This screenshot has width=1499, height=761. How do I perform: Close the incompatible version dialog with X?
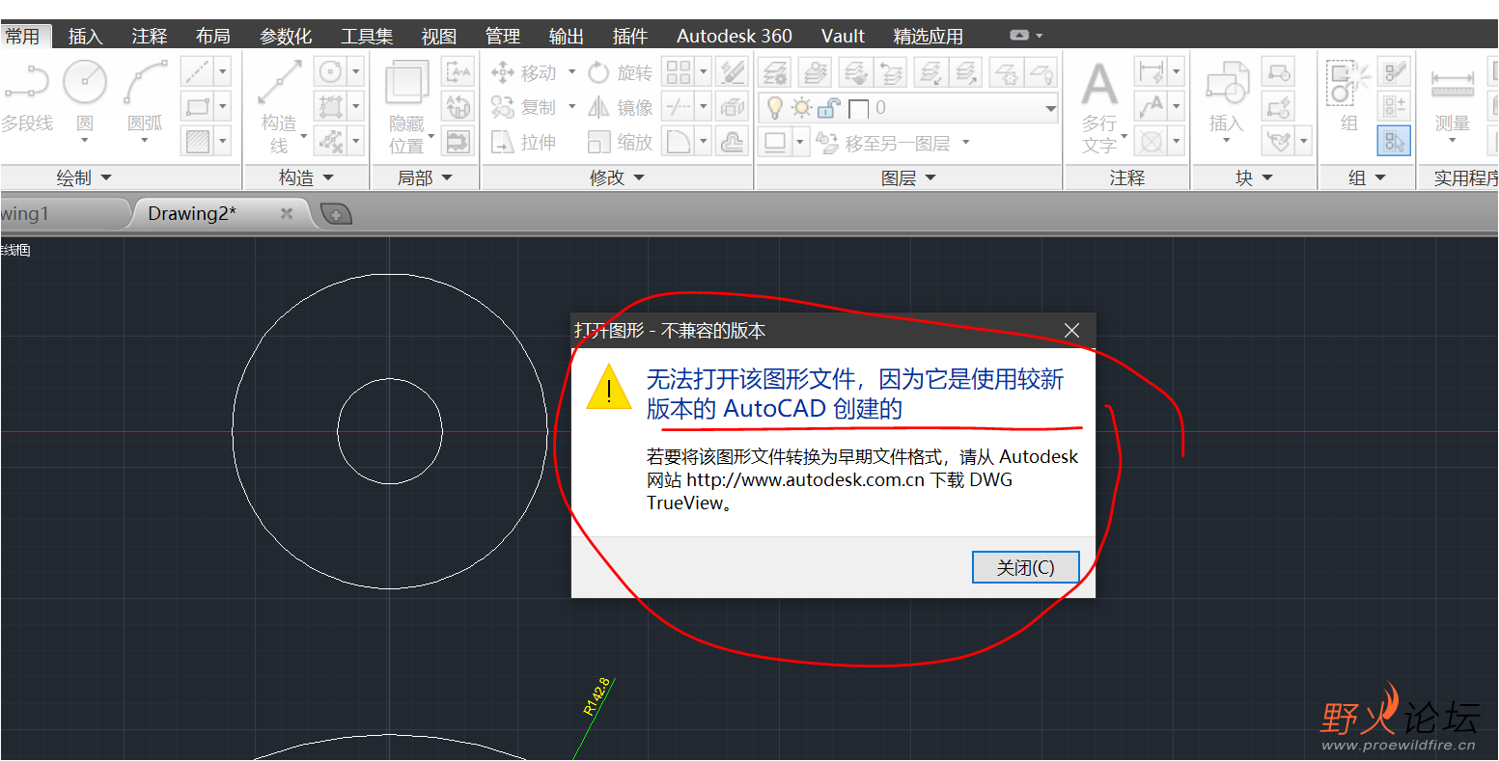coord(1071,330)
